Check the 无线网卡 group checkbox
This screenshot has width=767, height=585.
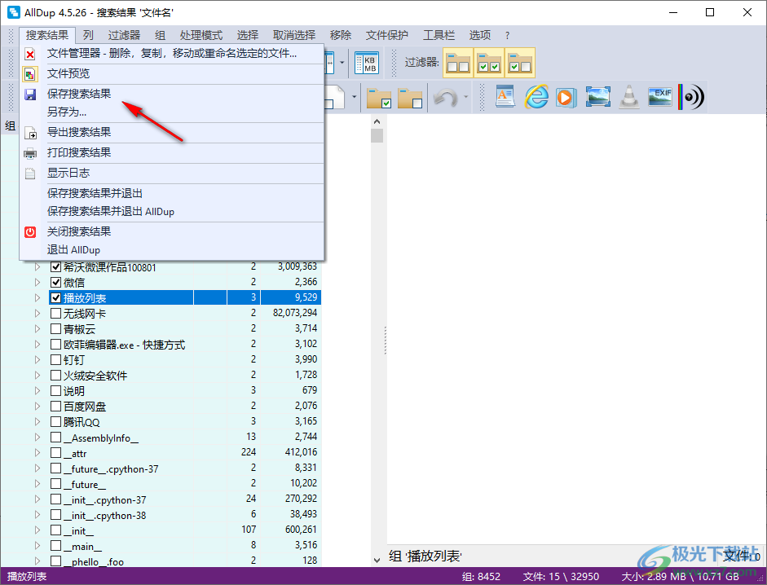click(x=55, y=314)
